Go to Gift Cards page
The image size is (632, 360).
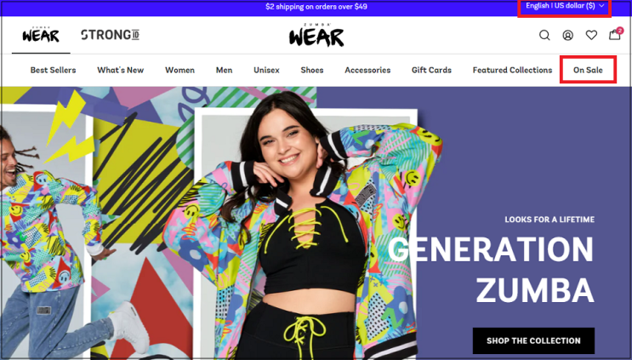431,70
